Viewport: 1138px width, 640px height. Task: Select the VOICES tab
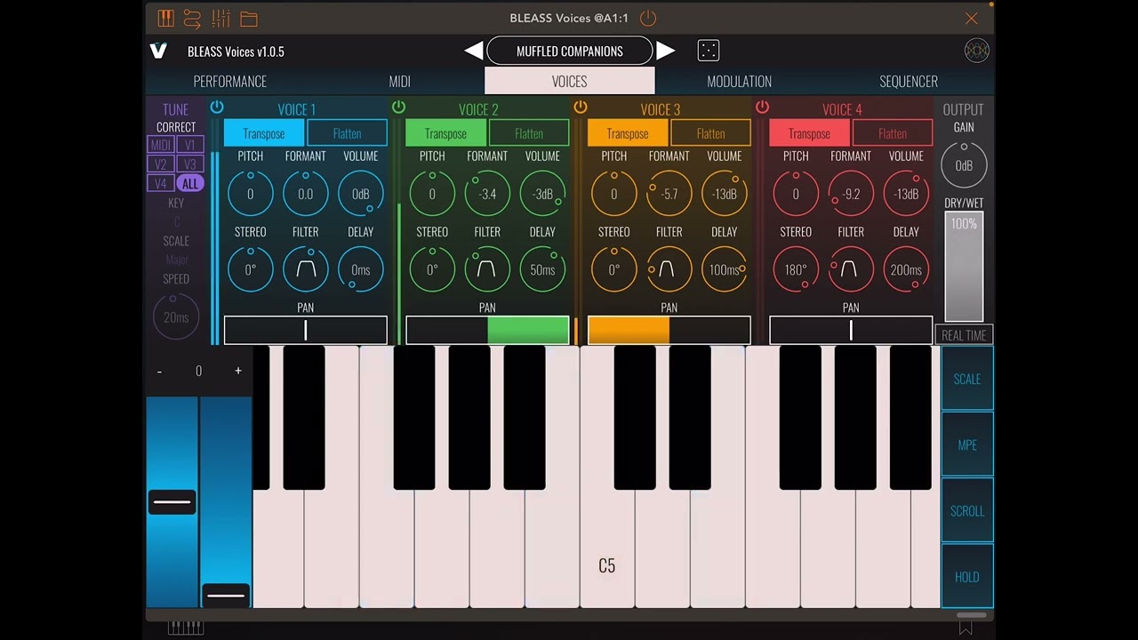(x=570, y=81)
